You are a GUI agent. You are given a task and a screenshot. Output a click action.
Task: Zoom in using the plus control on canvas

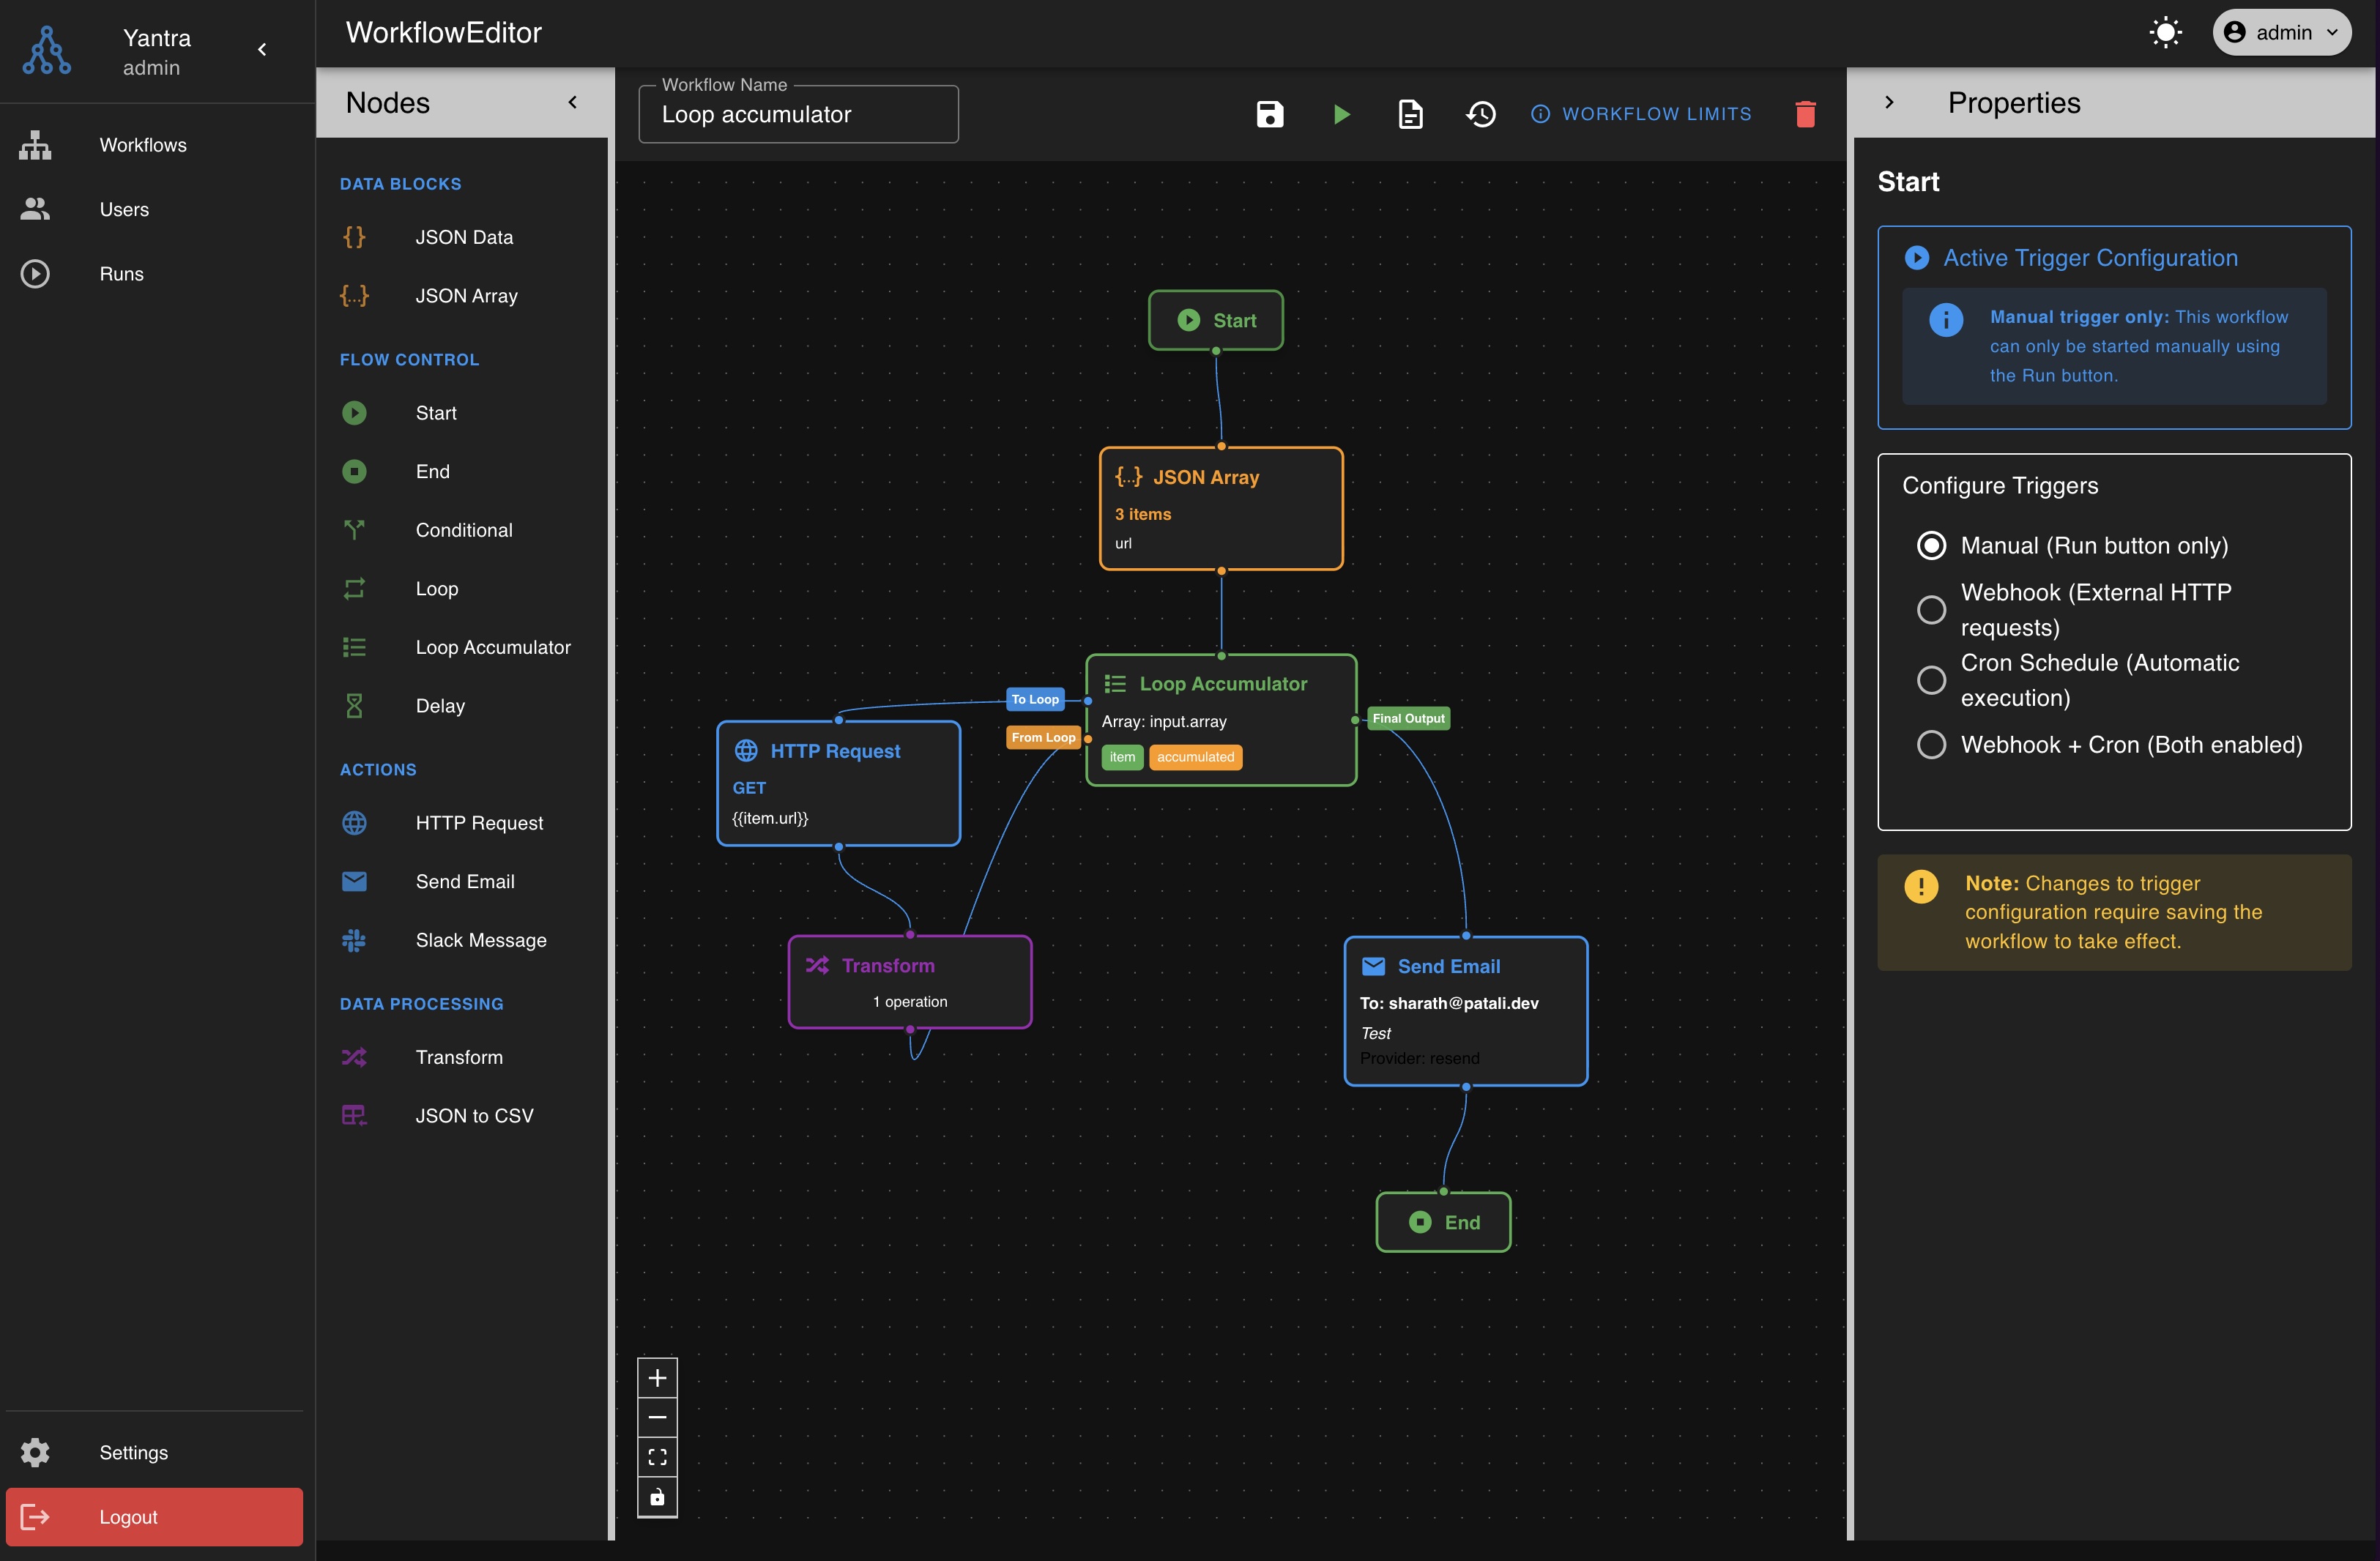658,1377
